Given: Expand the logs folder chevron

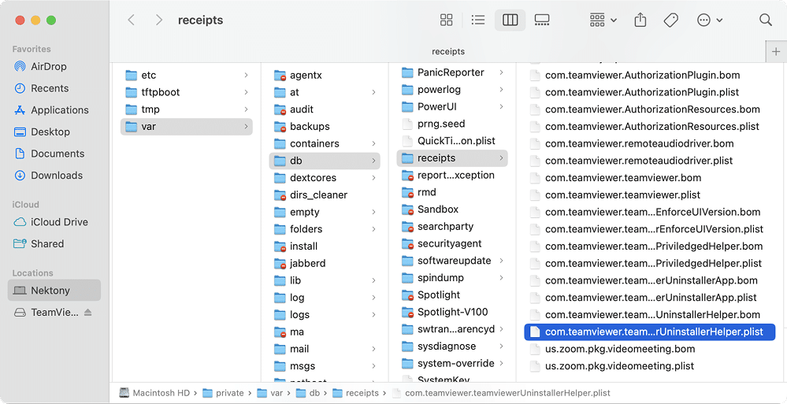Looking at the screenshot, I should coord(374,315).
